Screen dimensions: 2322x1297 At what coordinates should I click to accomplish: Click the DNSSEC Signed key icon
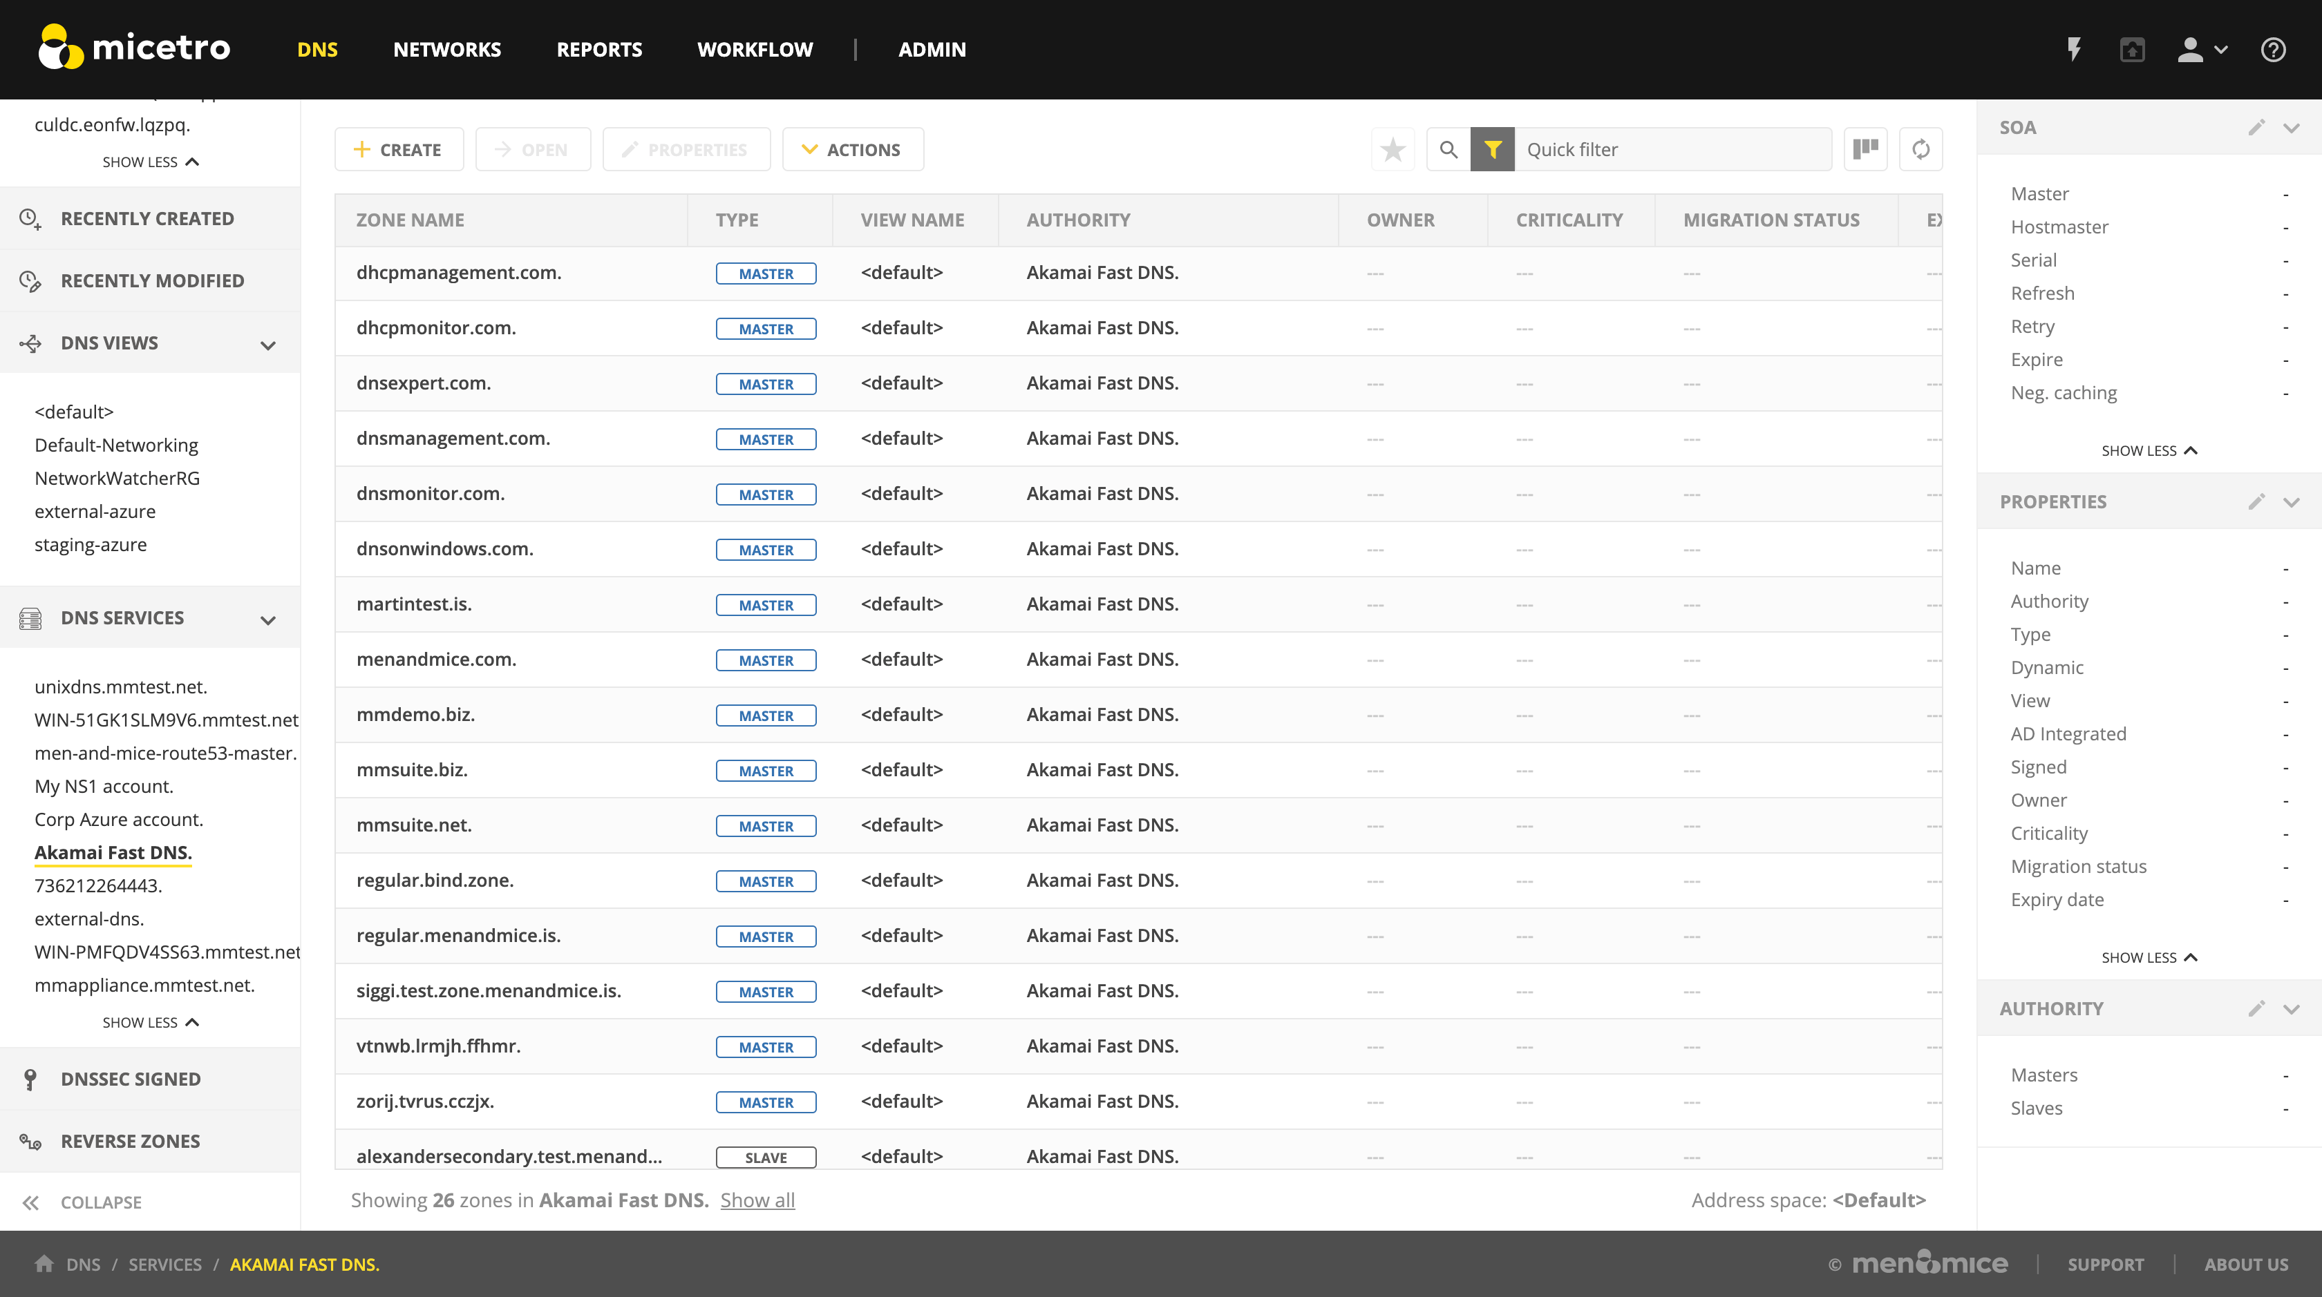click(30, 1079)
